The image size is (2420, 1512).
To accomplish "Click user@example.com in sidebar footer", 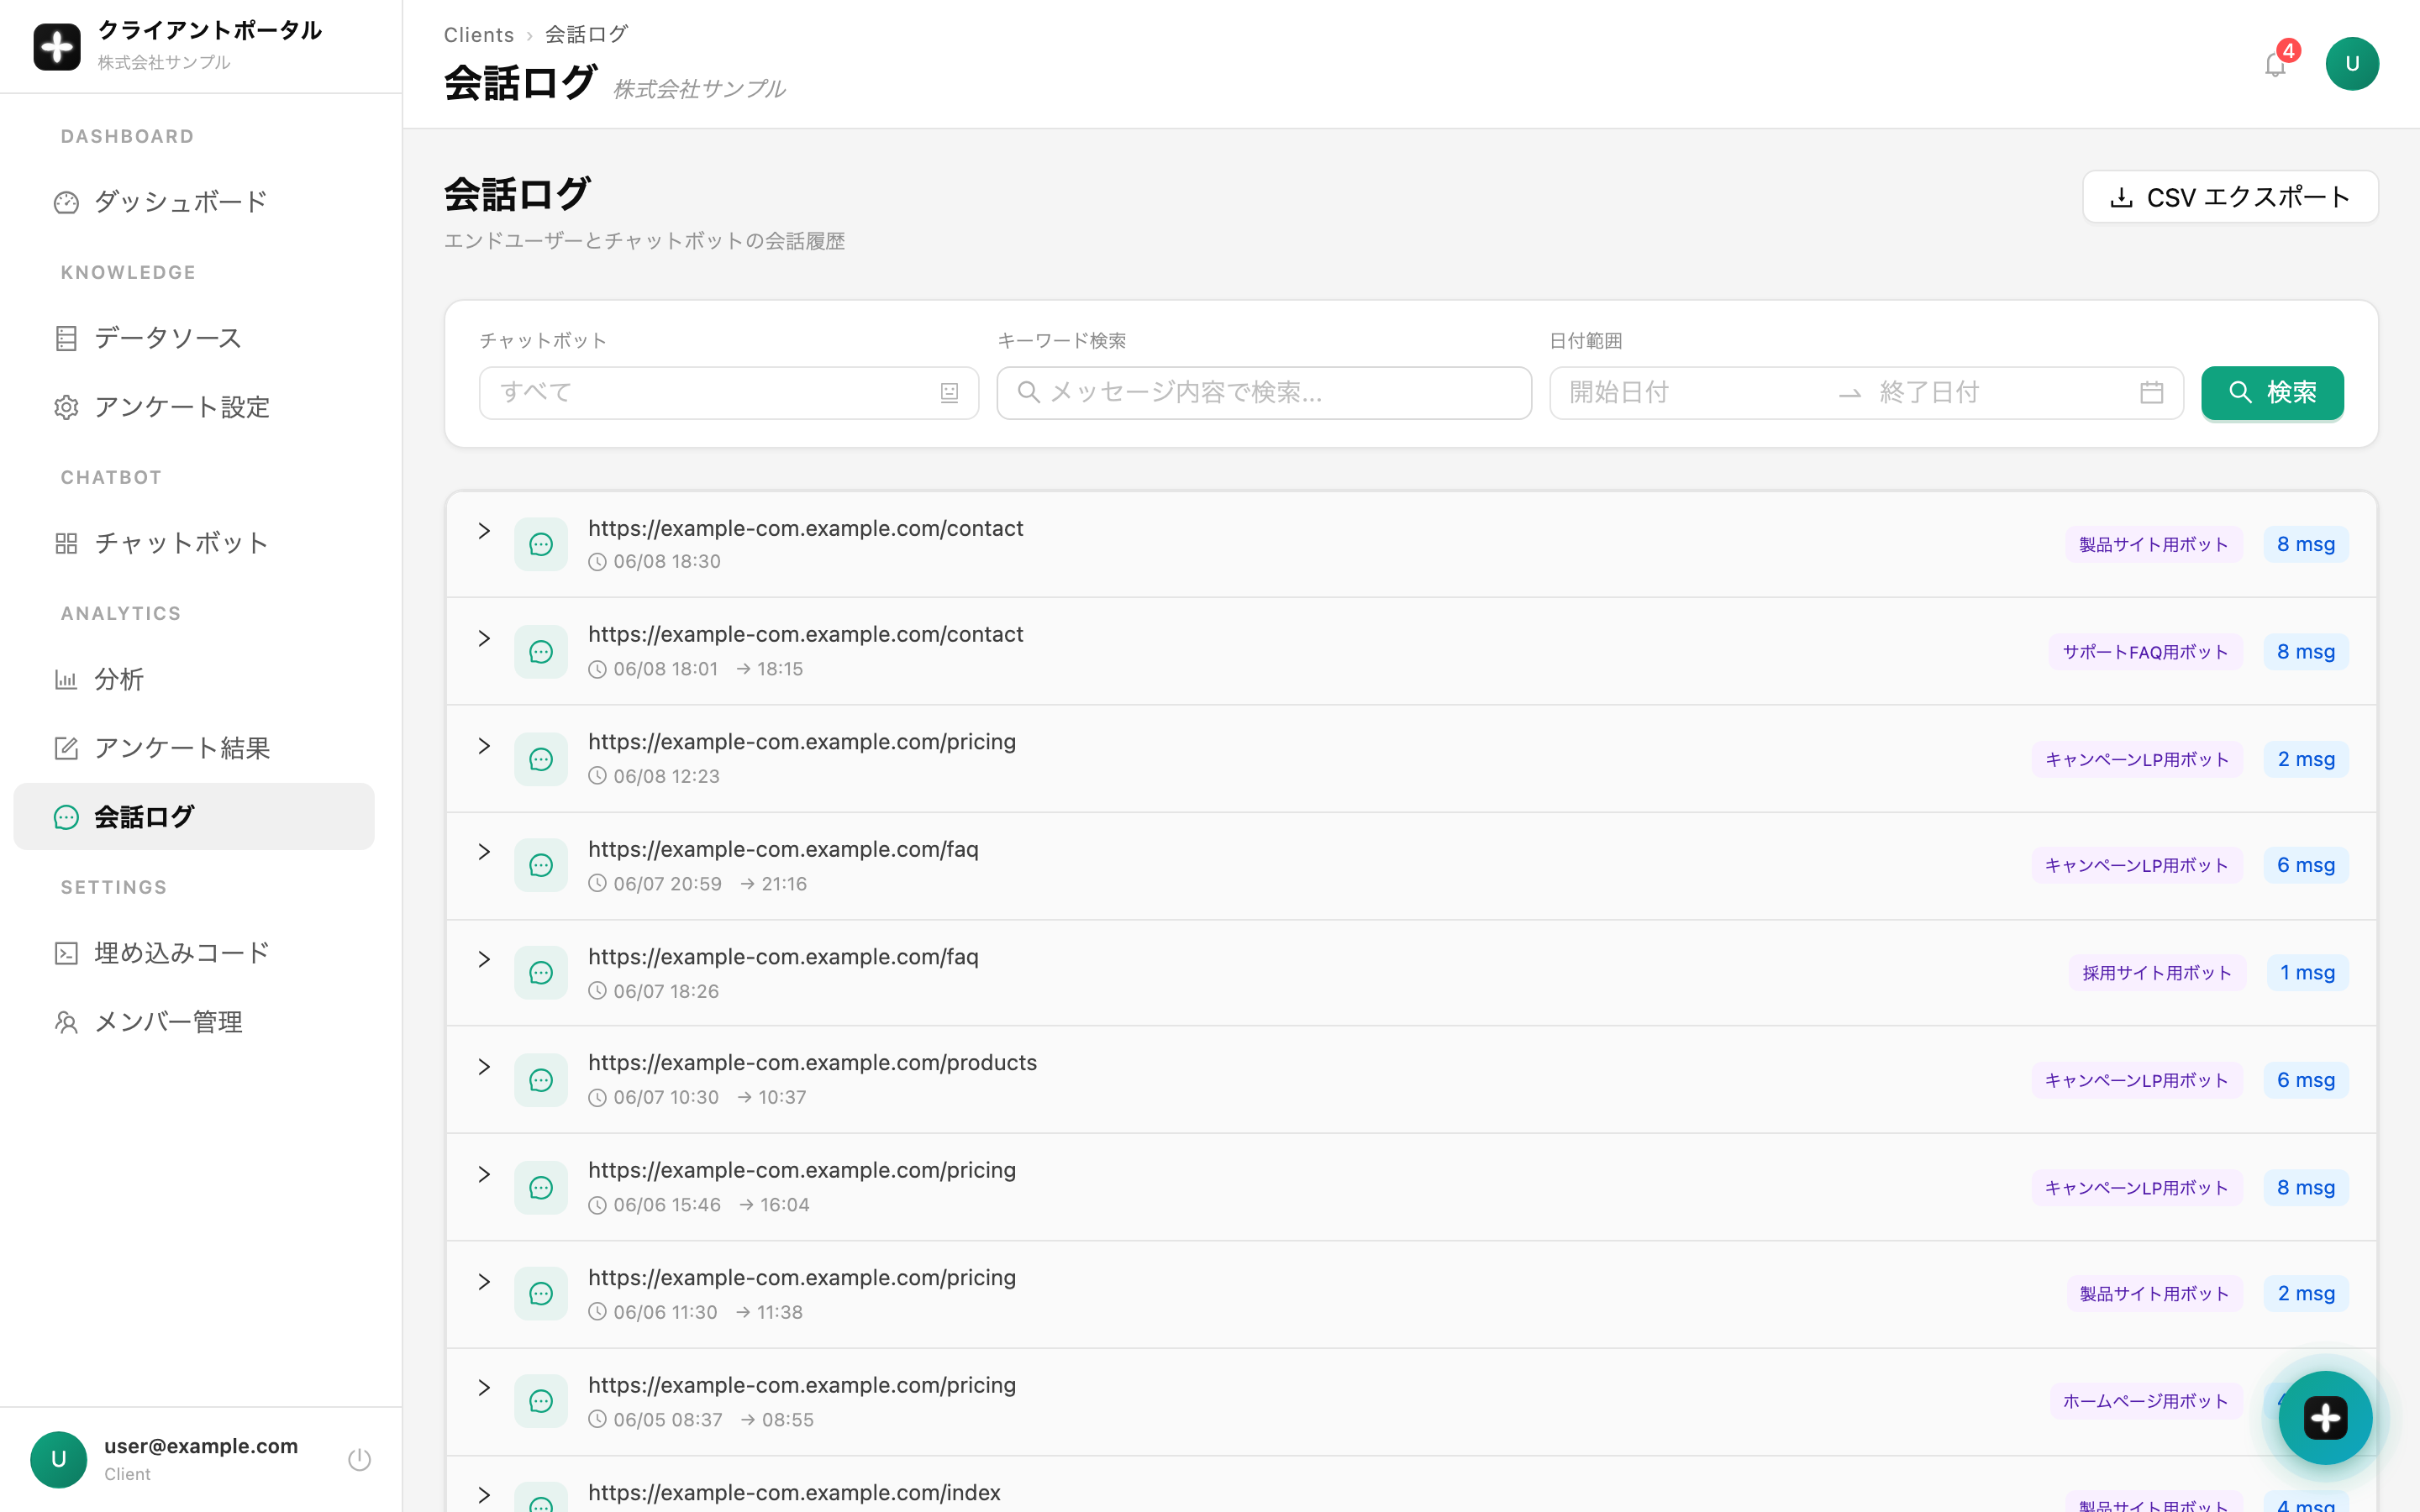I will tap(201, 1446).
